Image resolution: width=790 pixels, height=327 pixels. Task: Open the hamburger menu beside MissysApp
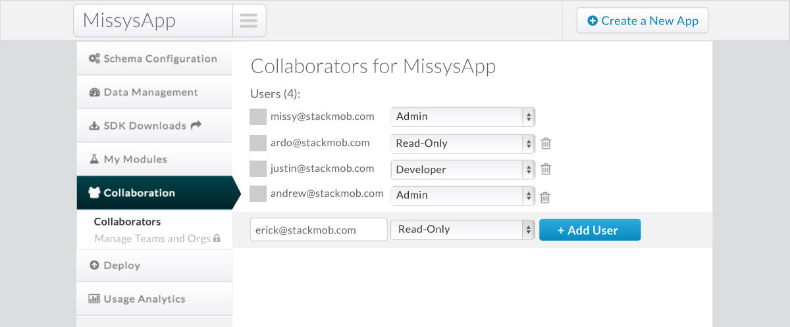(x=249, y=20)
